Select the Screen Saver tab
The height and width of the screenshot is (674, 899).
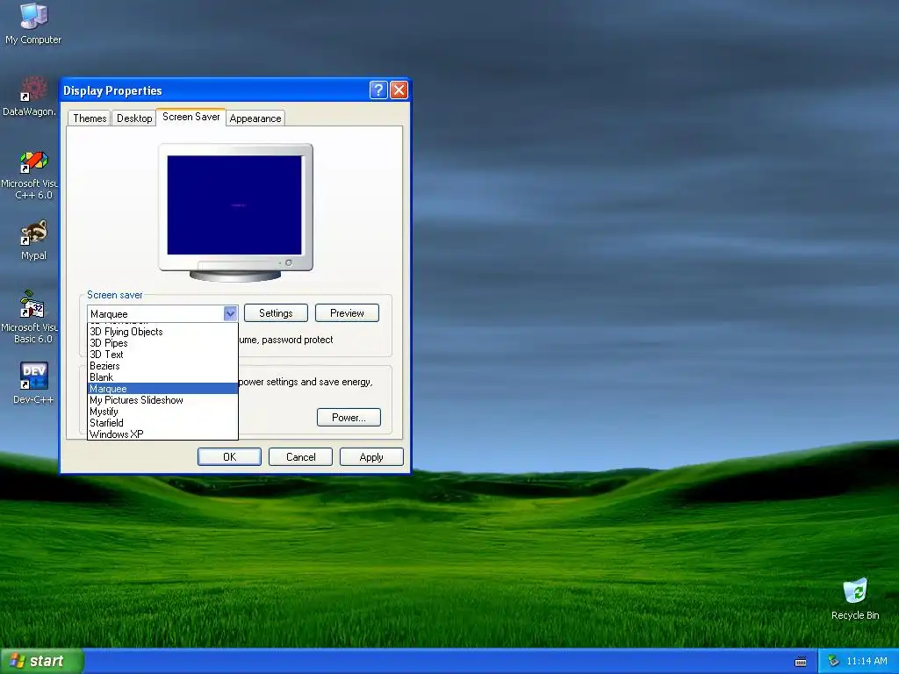(191, 117)
